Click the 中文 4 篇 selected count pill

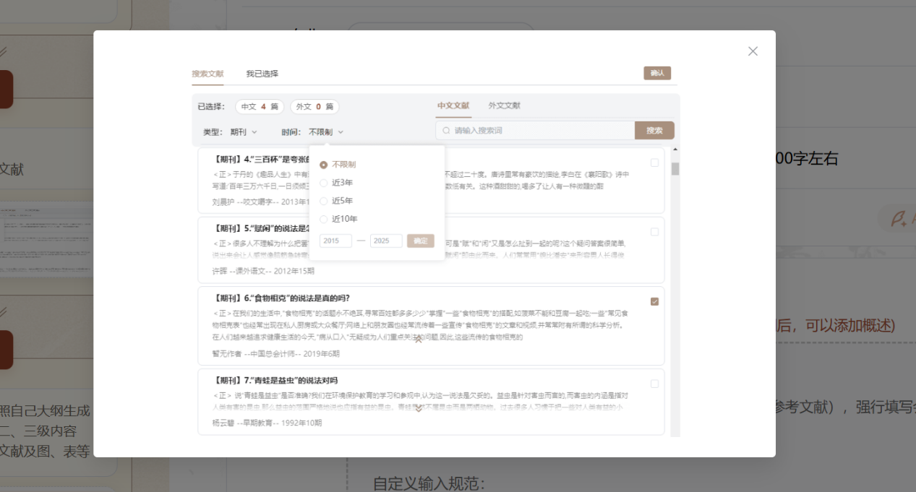[260, 106]
